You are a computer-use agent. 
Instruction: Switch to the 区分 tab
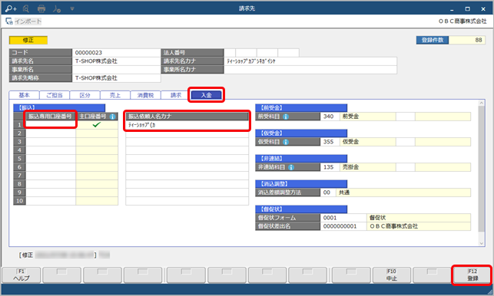[85, 95]
